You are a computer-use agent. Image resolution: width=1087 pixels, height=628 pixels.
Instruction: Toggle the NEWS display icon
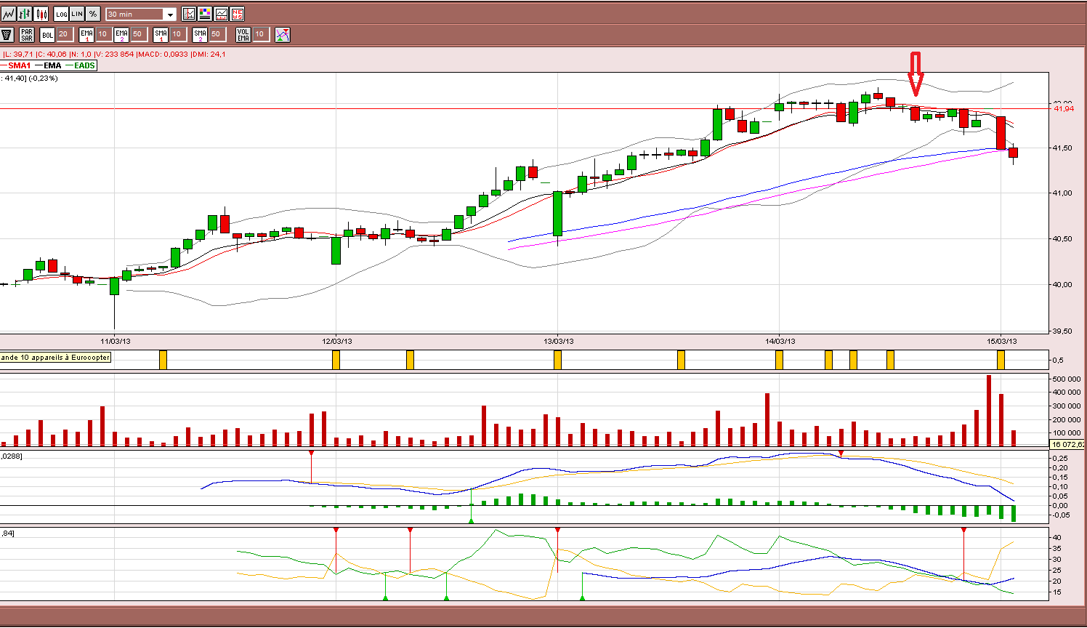click(237, 14)
